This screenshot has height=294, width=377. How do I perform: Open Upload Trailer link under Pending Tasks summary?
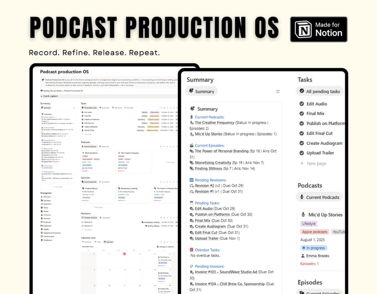207,239
